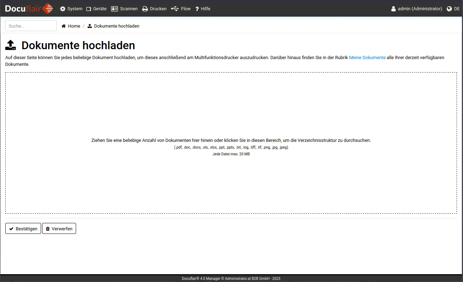Click the Drucken printer icon
The width and height of the screenshot is (463, 282).
pos(145,9)
